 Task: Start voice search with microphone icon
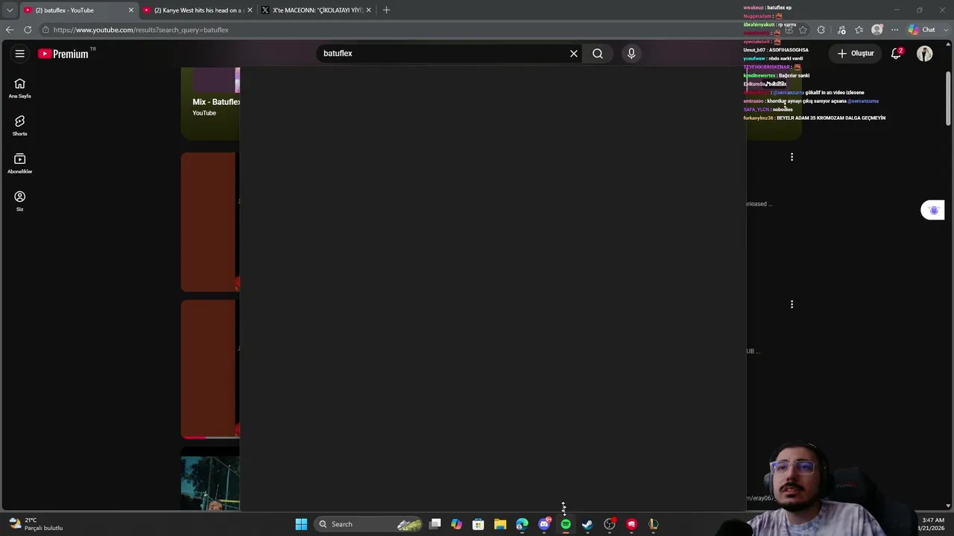pyautogui.click(x=631, y=54)
